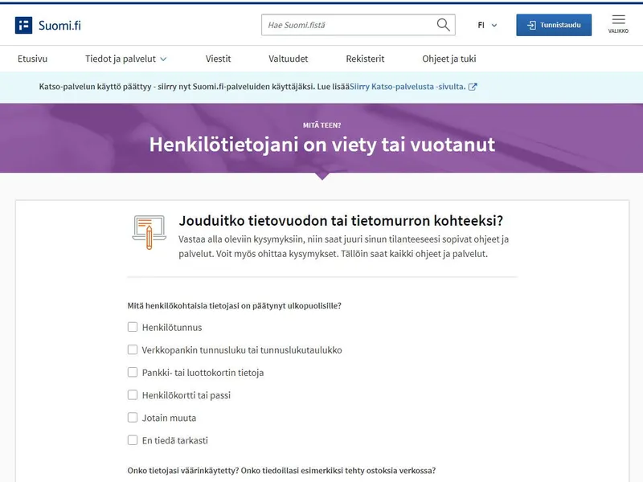Select the Pankki- tai luottokortin tietoja checkbox
Image resolution: width=643 pixels, height=482 pixels.
tap(133, 372)
